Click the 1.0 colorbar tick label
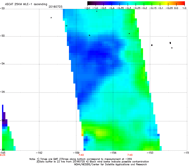Viewport: 189px width, 166px height. (184, 8)
